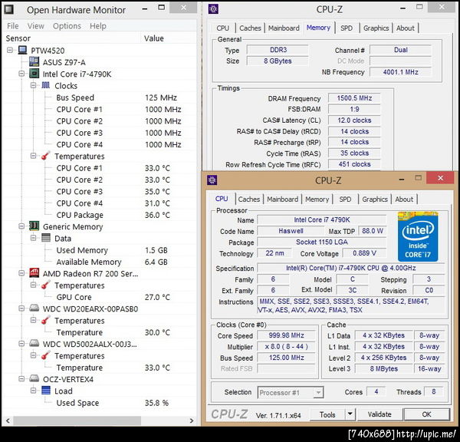460x442 pixels.
Task: Click the Data stack icon under Generic Memory
Action: 46,238
